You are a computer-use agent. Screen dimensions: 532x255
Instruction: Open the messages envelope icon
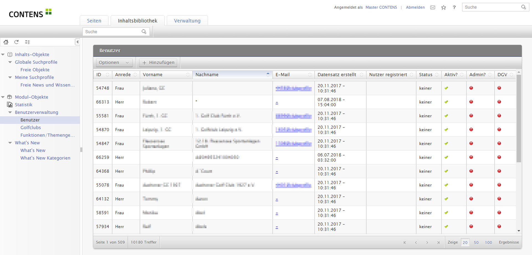(433, 7)
